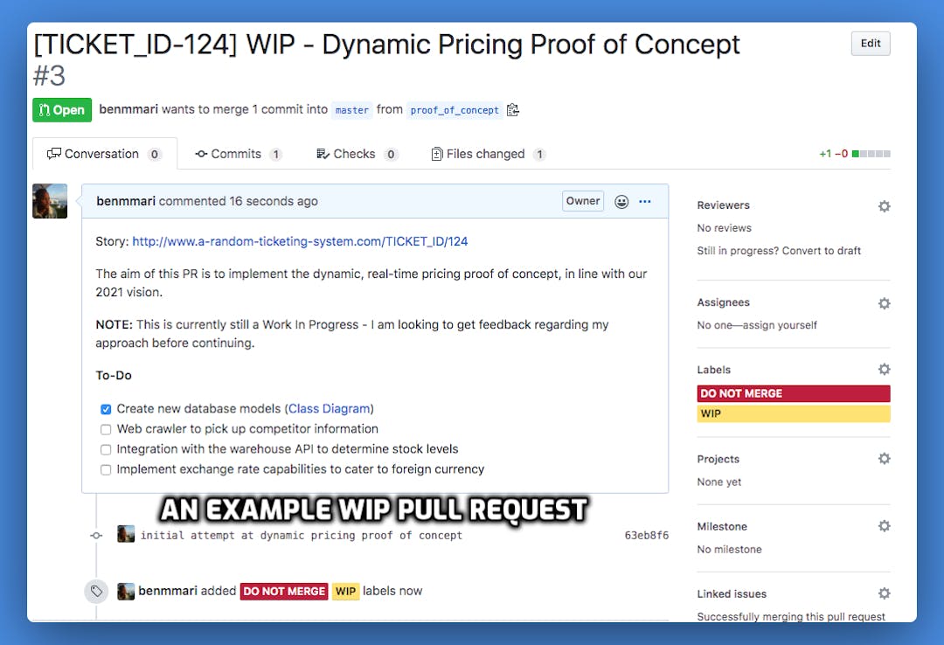Open the Labels settings gear
The width and height of the screenshot is (944, 645).
pos(884,369)
